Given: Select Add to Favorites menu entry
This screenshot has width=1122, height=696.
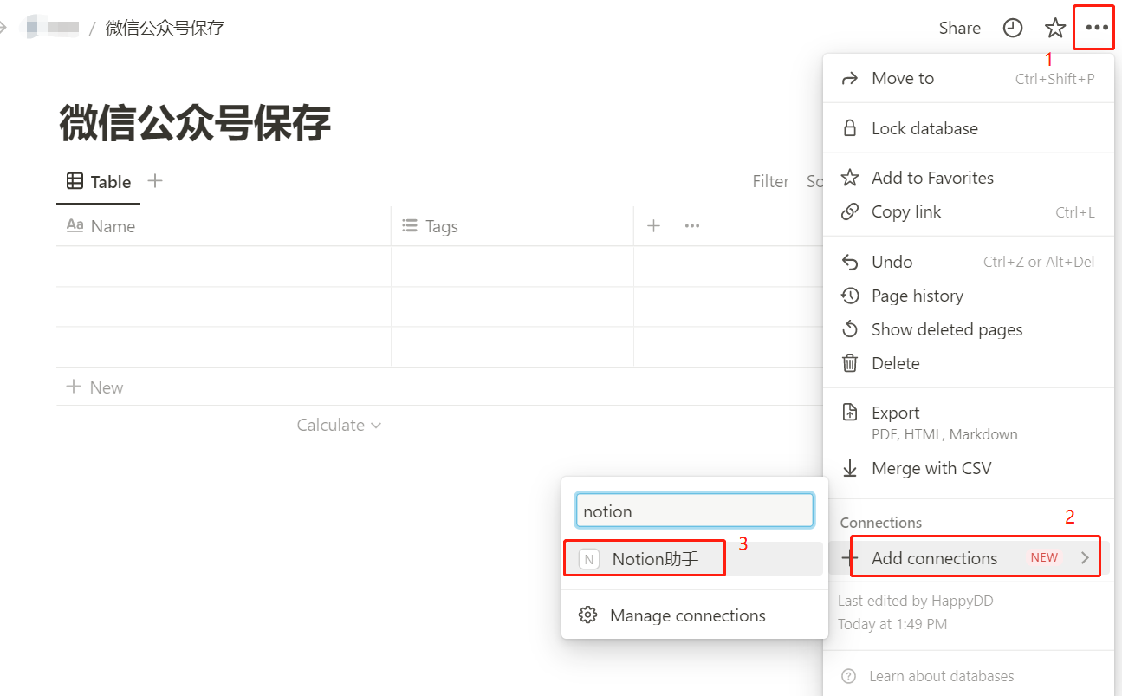Looking at the screenshot, I should (x=968, y=178).
